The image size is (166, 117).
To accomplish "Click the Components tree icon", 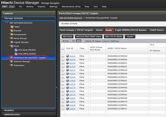I will pos(12,35).
